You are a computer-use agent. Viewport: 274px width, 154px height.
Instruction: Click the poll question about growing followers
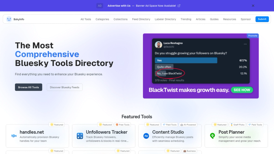(x=191, y=53)
